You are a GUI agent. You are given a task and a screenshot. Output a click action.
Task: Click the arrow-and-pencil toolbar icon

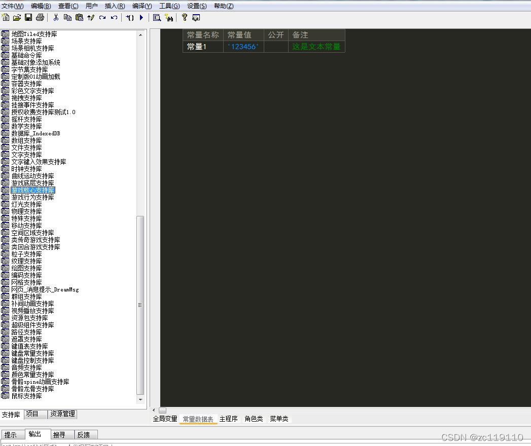point(91,18)
